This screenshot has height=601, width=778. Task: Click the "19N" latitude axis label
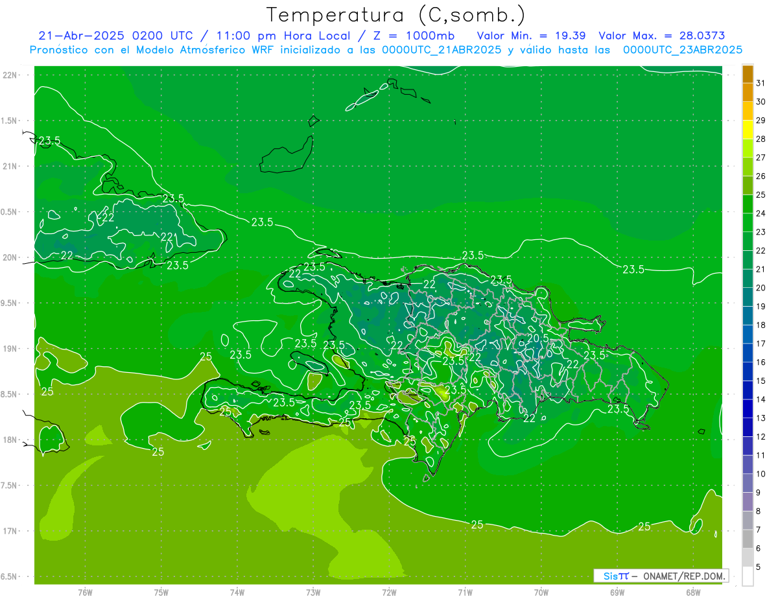[x=10, y=349]
